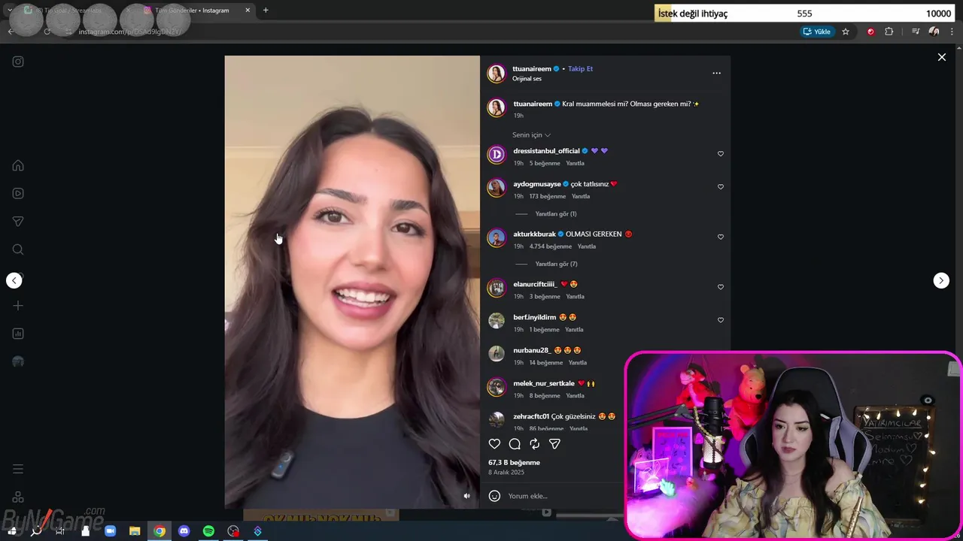This screenshot has width=963, height=541.
Task: Click melek_nur_sertkale's avatar
Action: click(x=497, y=387)
